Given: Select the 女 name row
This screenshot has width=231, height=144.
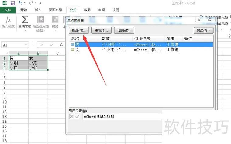Looking at the screenshot, I should click(x=141, y=50).
